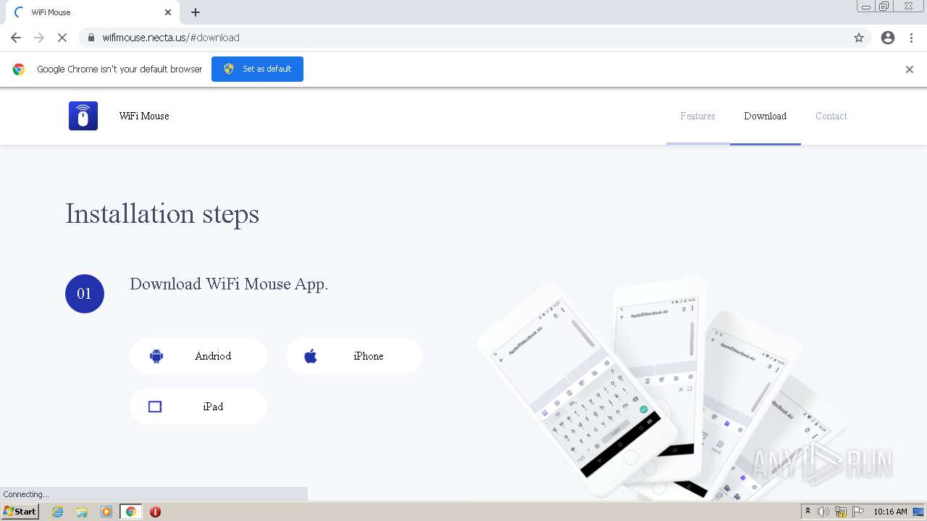The width and height of the screenshot is (927, 521).
Task: Click the phones mockup image
Action: [x=663, y=387]
